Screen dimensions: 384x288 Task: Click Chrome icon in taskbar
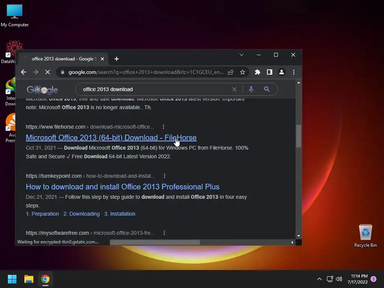coord(45,279)
